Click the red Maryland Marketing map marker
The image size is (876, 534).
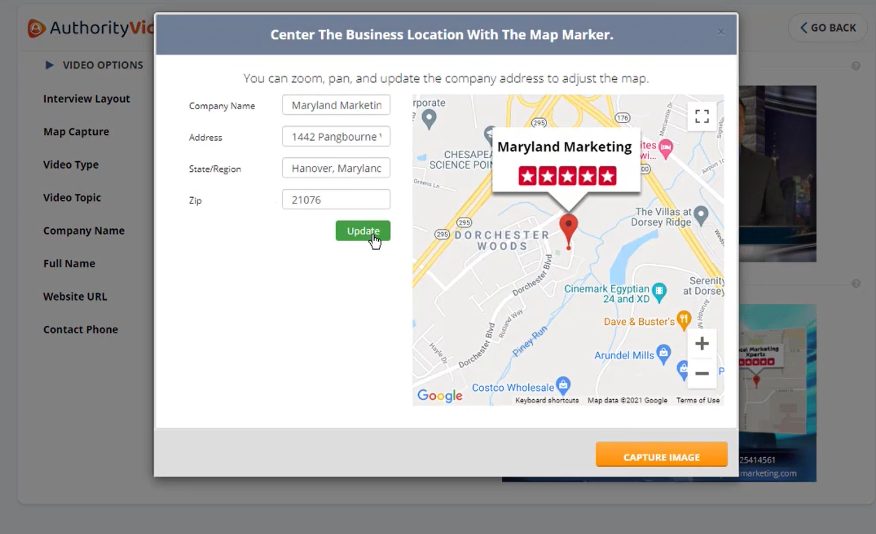(568, 228)
